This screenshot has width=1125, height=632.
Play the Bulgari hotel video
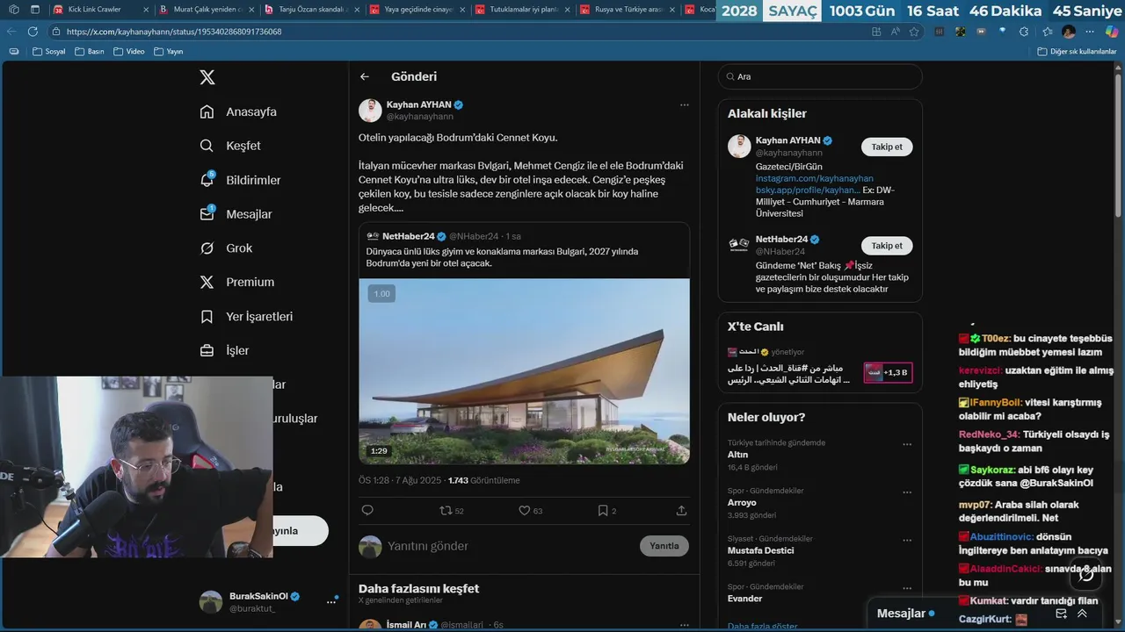[x=524, y=371]
